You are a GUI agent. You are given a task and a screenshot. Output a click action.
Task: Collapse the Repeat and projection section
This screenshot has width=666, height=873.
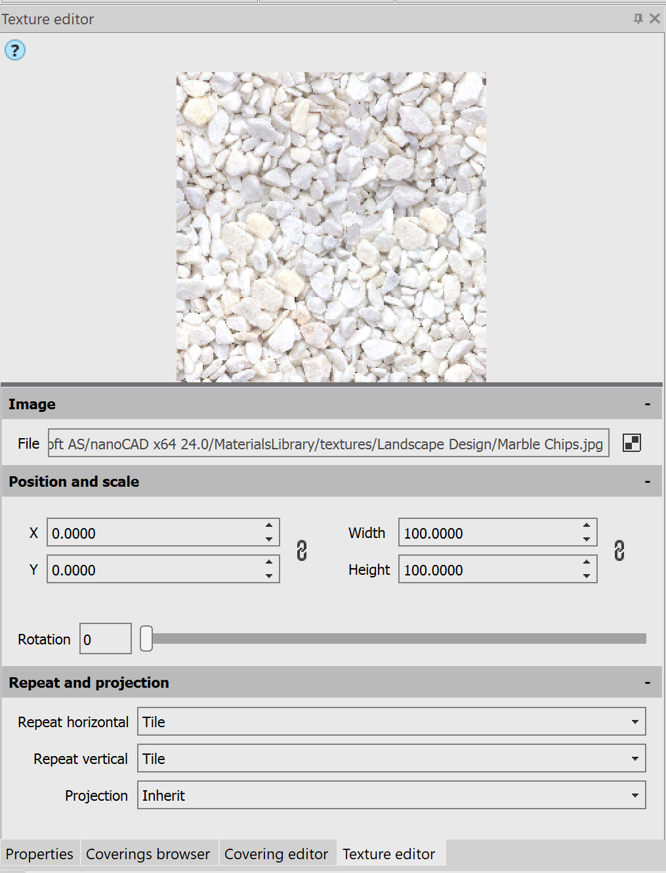coord(647,683)
